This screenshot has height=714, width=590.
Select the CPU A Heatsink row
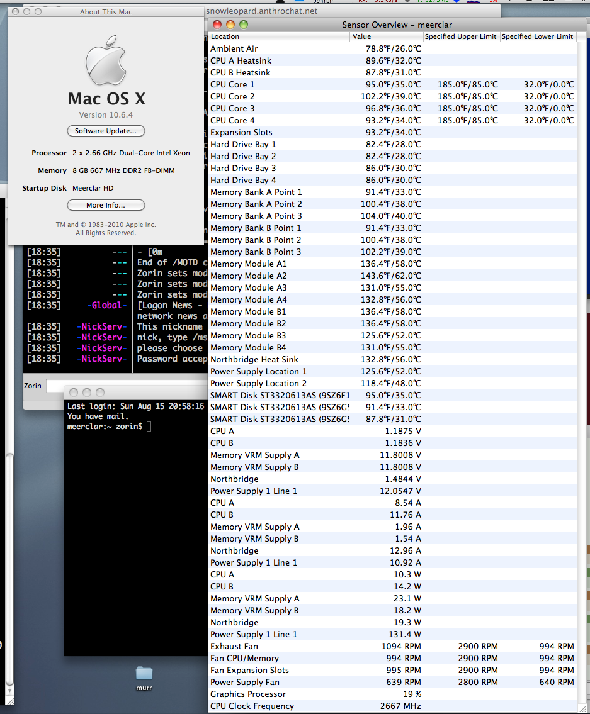392,60
